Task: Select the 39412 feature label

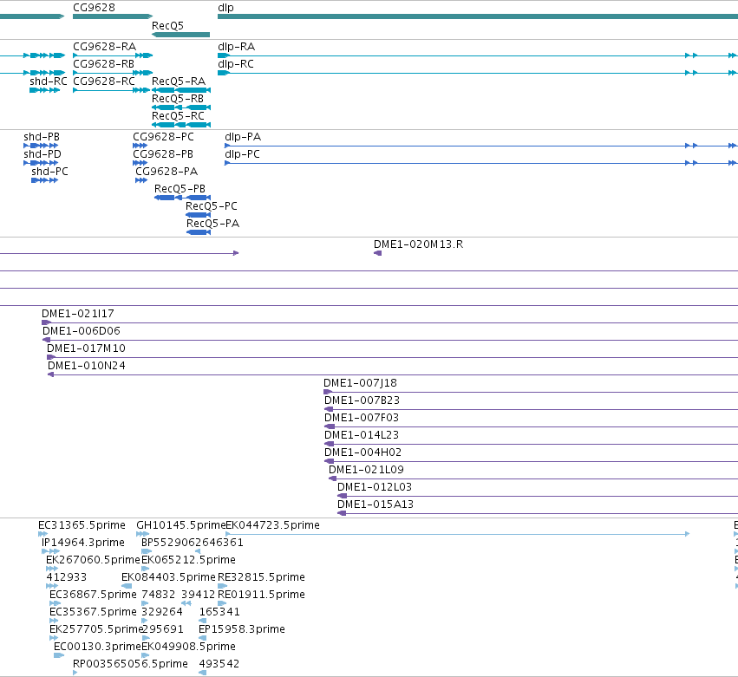Action: point(198,595)
